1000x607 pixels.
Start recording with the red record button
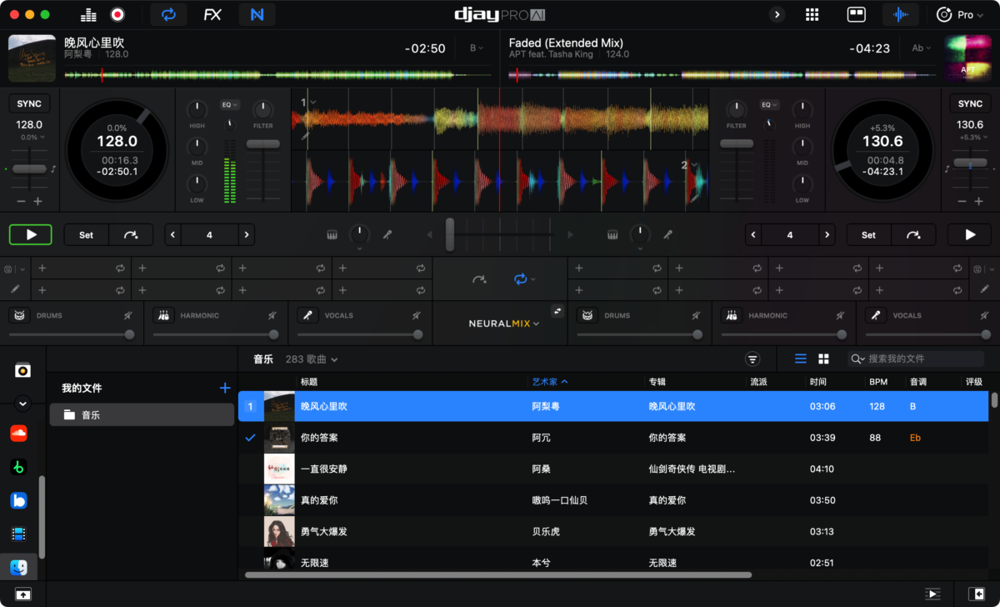[x=117, y=14]
